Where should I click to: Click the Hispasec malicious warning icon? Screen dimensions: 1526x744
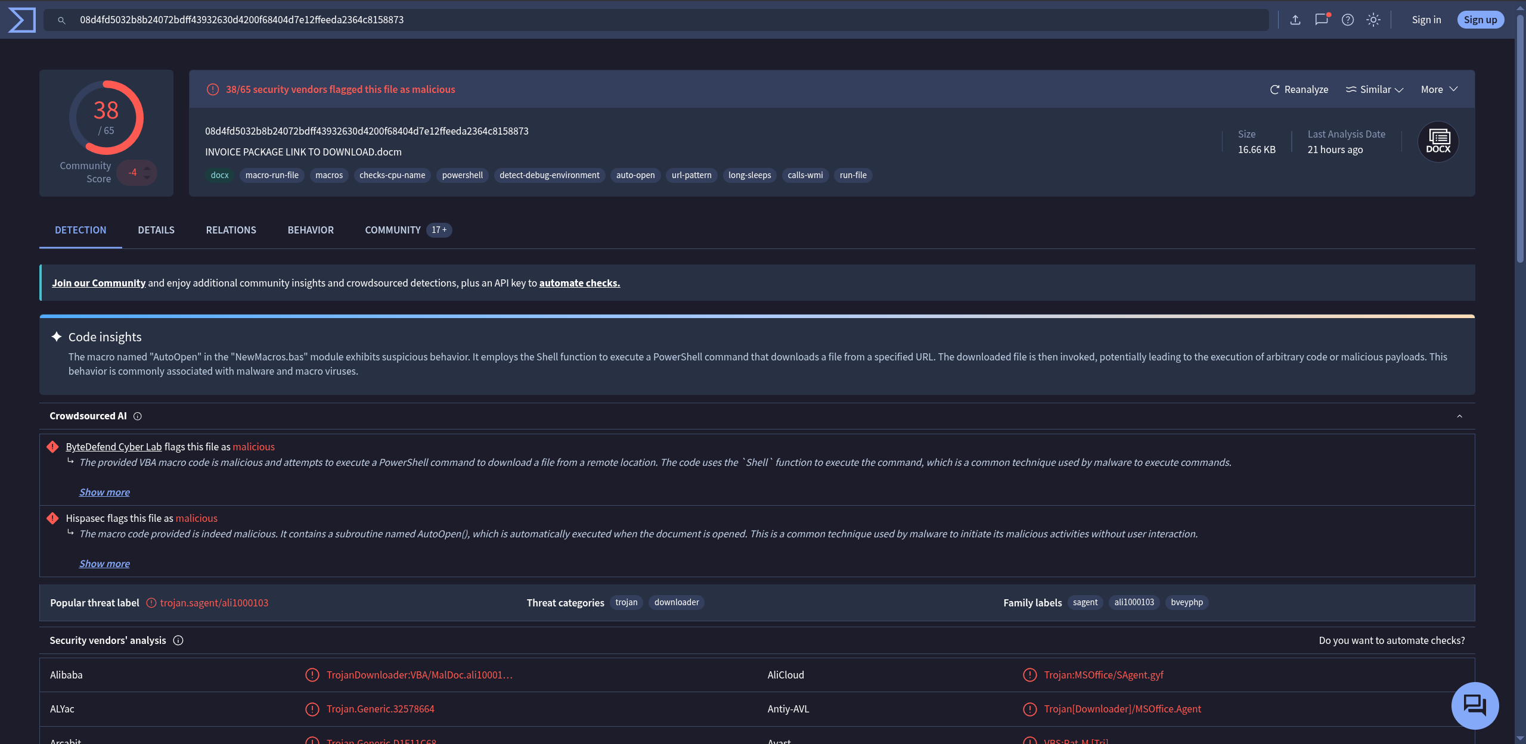[52, 518]
